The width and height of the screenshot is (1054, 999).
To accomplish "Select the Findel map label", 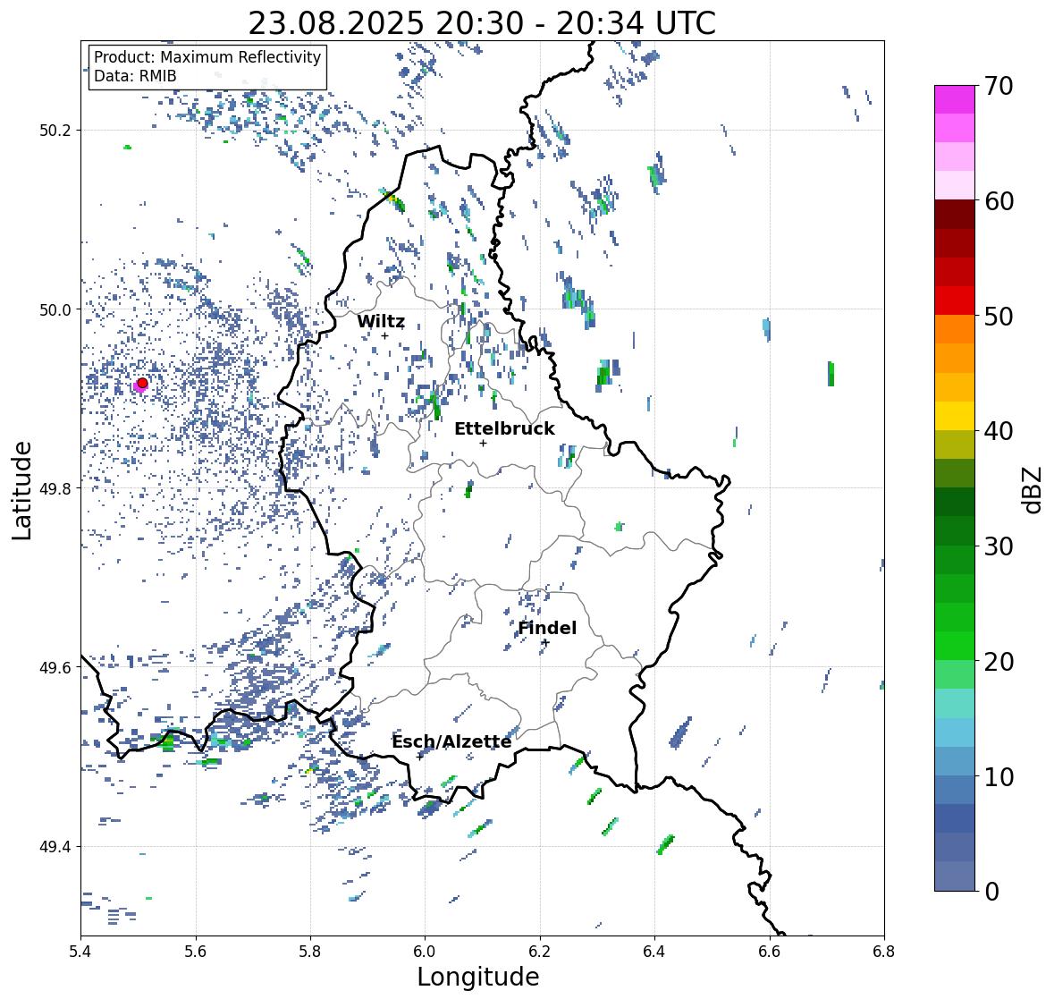I will point(546,628).
